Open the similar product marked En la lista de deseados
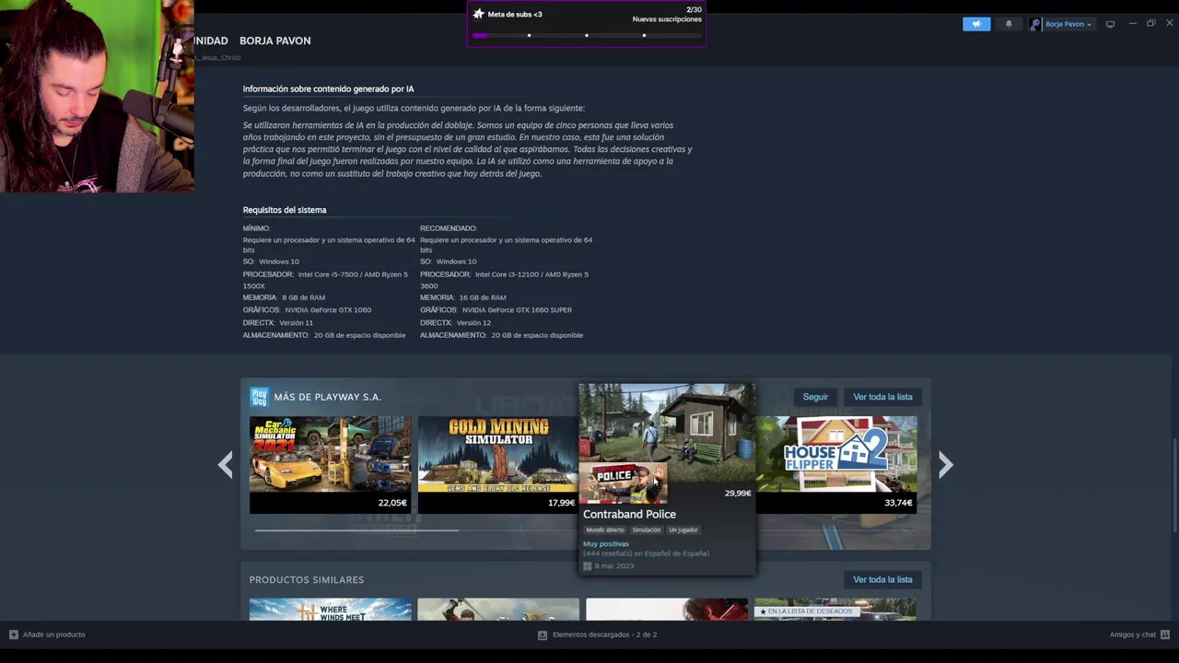 835,609
